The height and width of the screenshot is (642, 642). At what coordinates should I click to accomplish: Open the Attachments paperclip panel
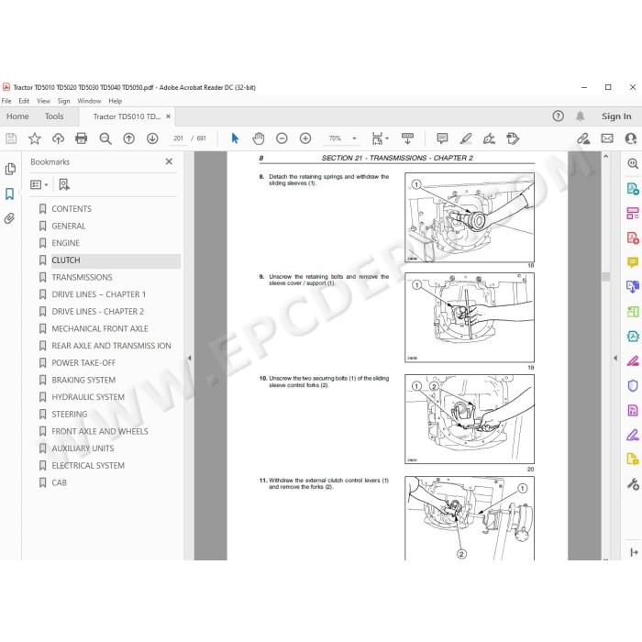10,218
